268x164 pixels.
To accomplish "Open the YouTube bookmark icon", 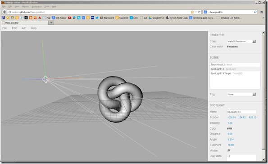I will [69, 18].
